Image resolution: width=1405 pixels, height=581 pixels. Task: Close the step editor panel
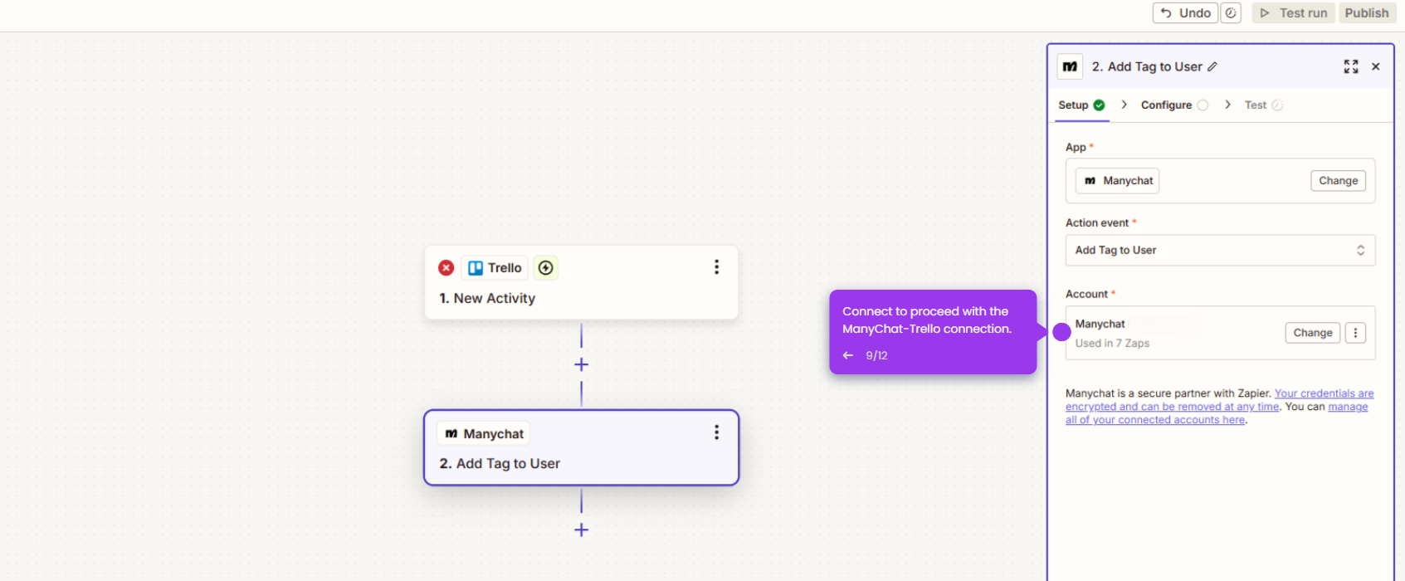coord(1375,66)
